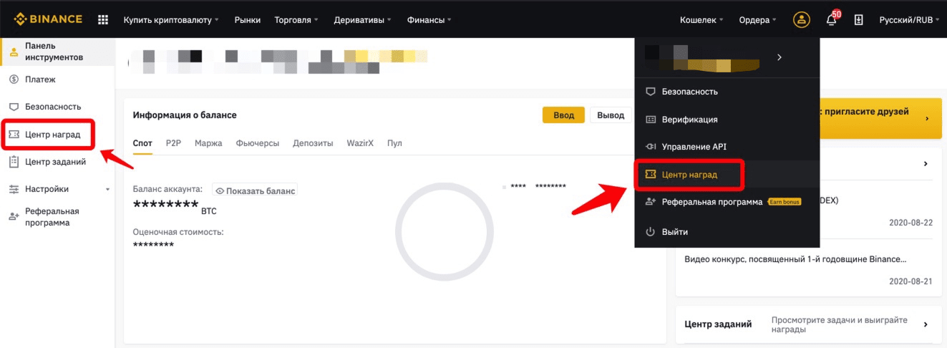
Task: Switch to the Маржа tab
Action: [208, 143]
